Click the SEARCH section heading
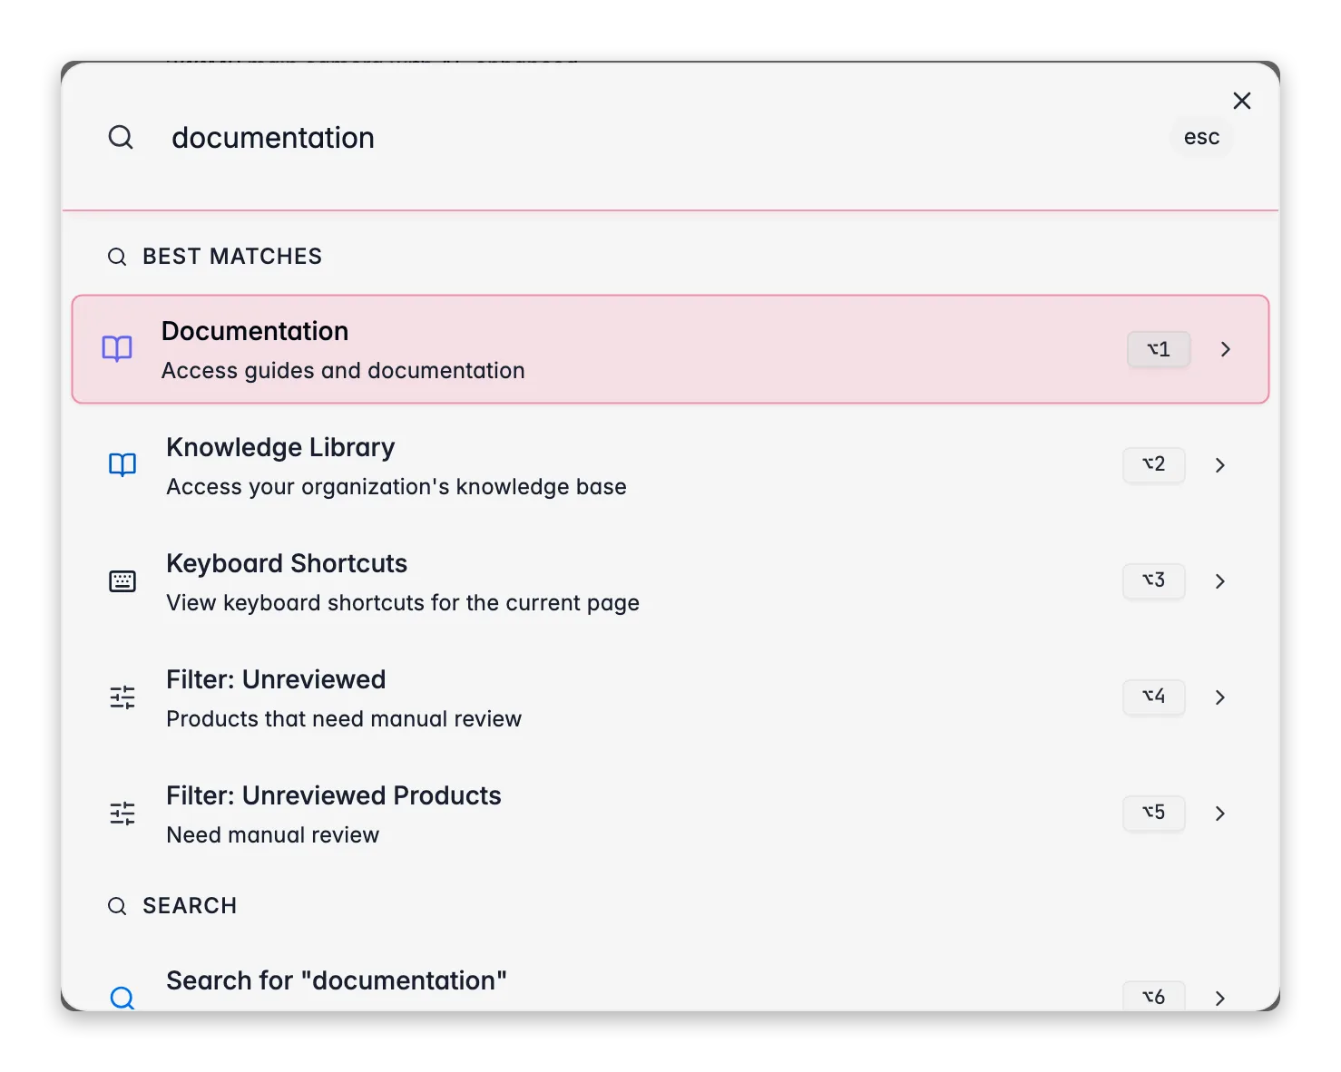 pos(190,906)
